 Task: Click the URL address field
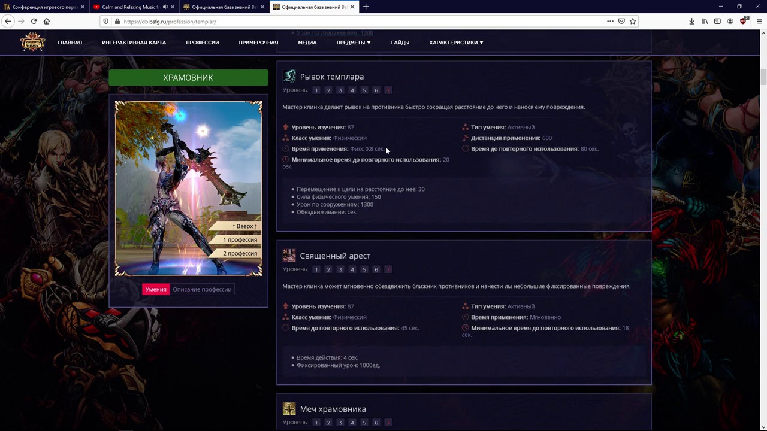[x=360, y=22]
